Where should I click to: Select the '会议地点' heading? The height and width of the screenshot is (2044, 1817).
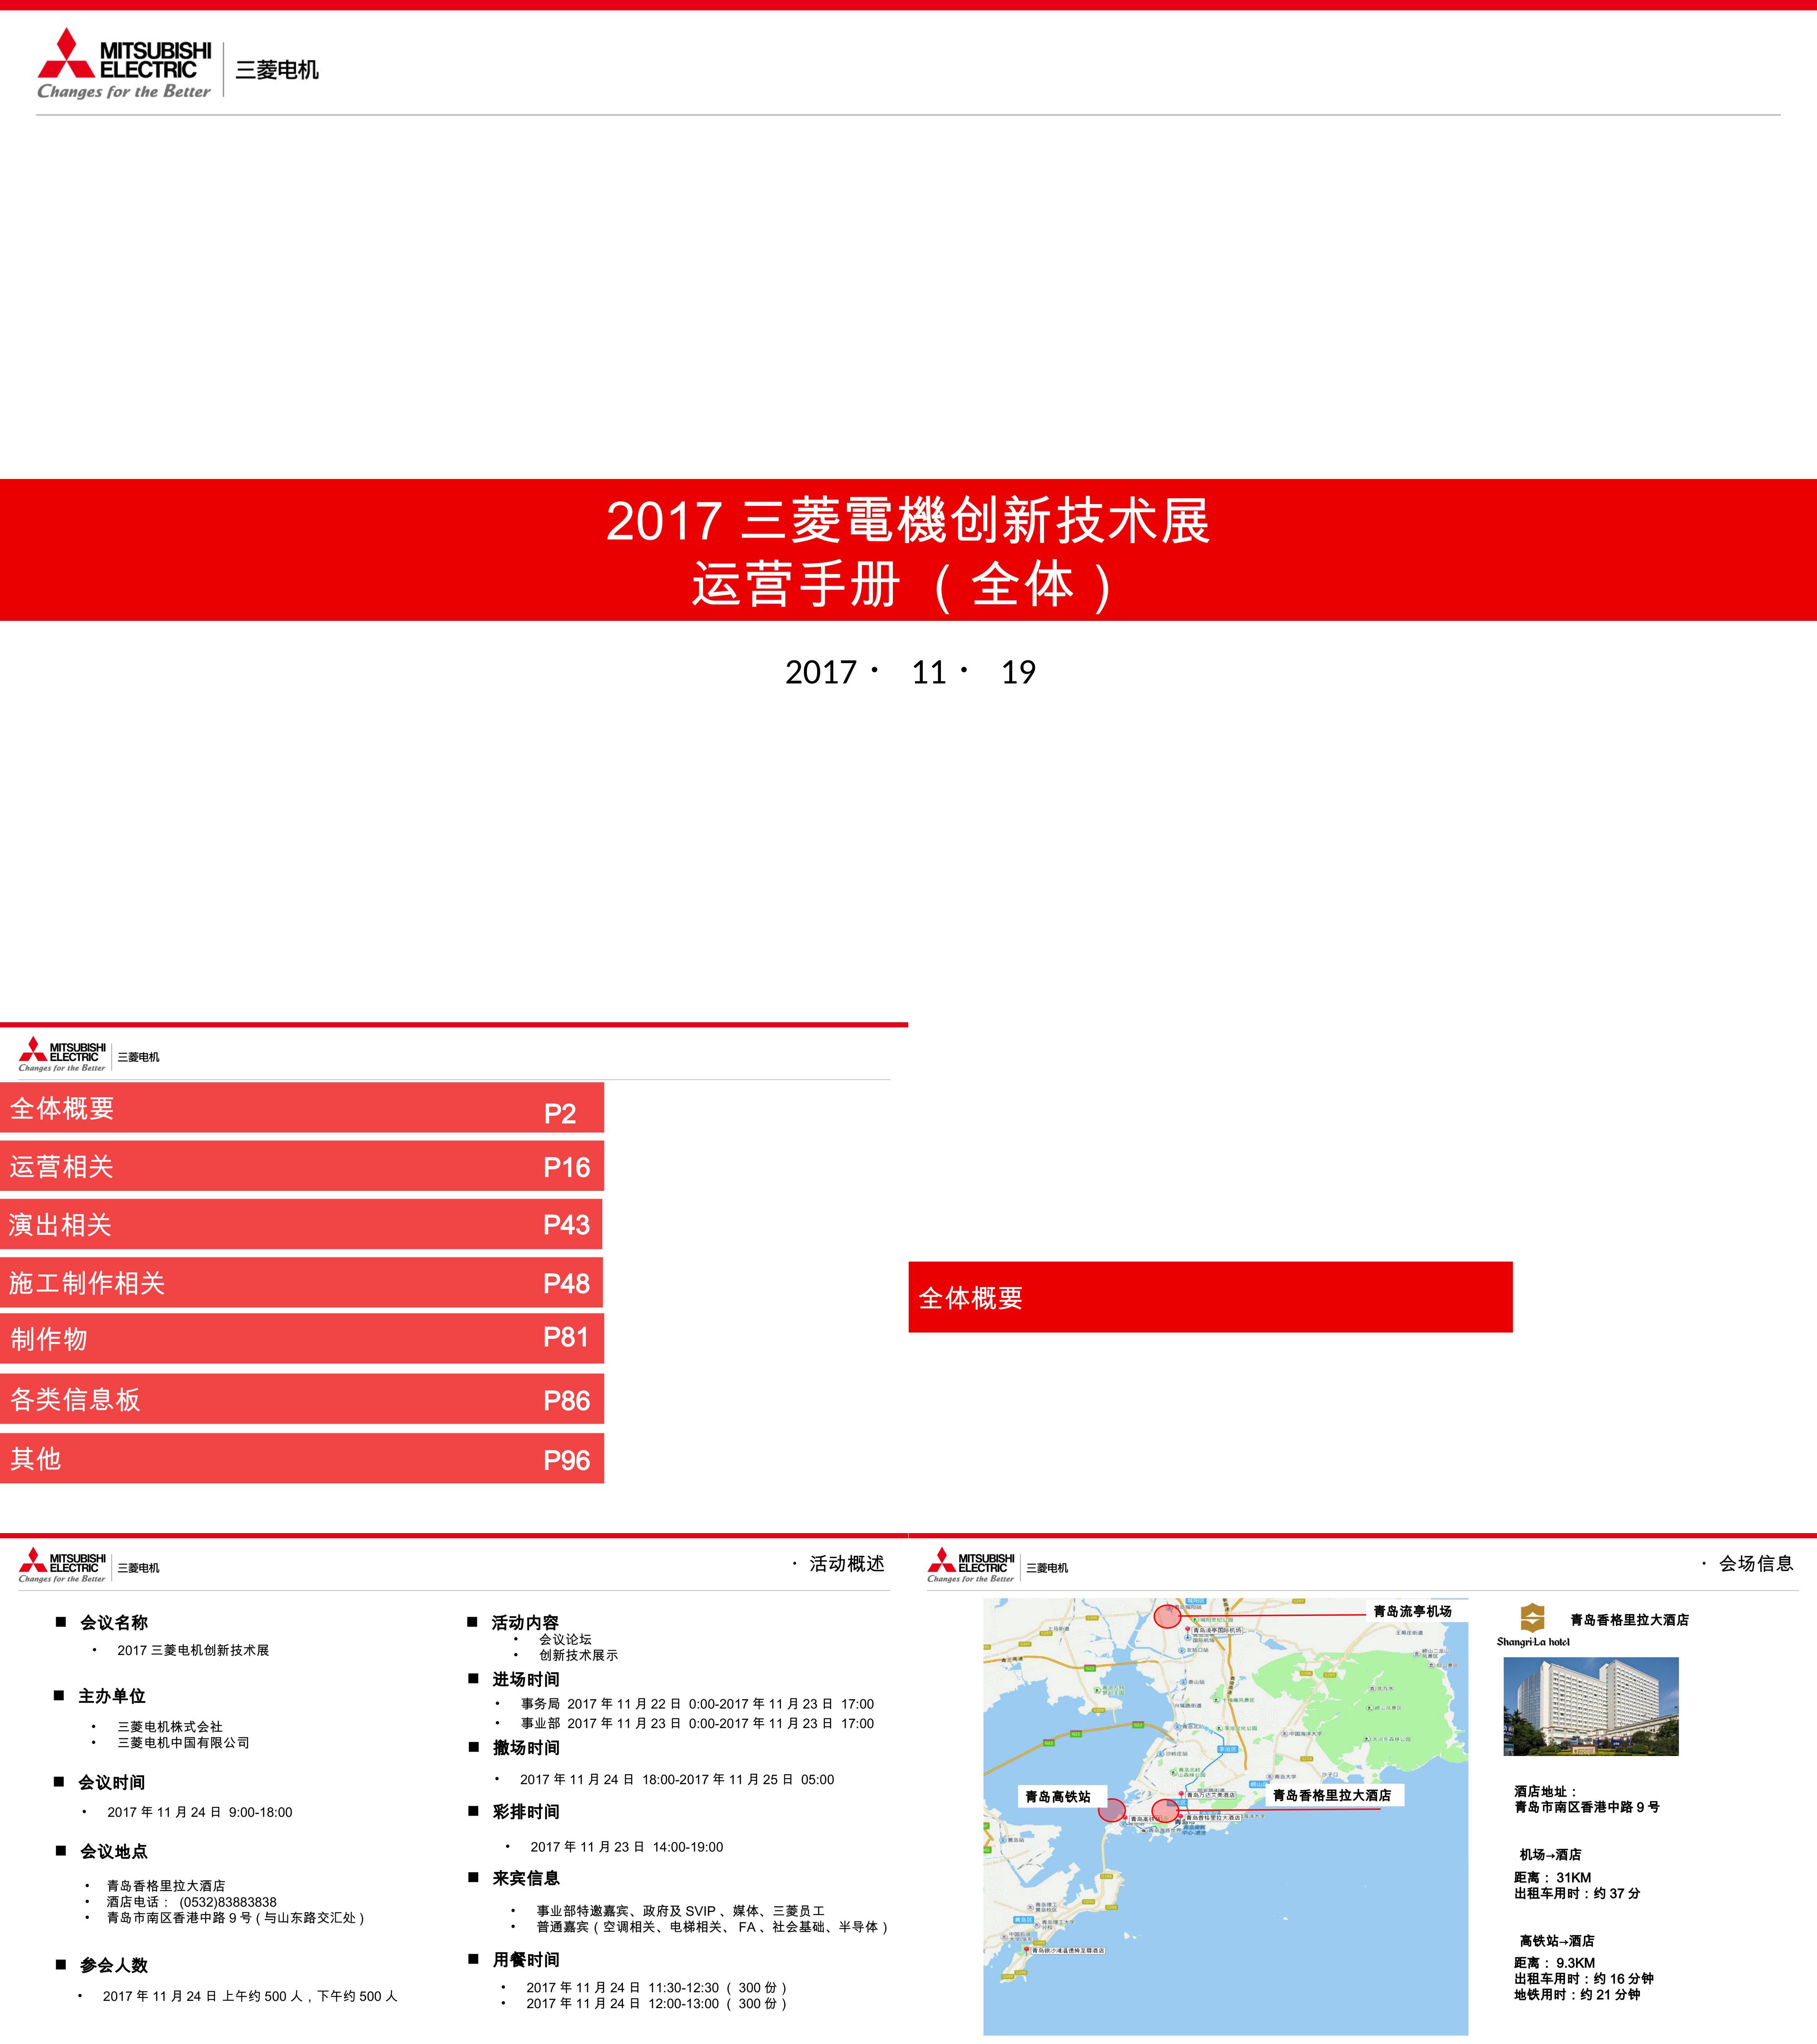[114, 1851]
